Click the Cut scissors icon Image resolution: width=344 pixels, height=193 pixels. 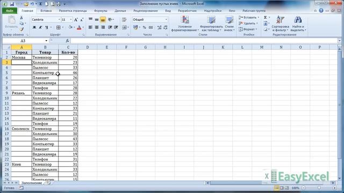click(x=21, y=18)
